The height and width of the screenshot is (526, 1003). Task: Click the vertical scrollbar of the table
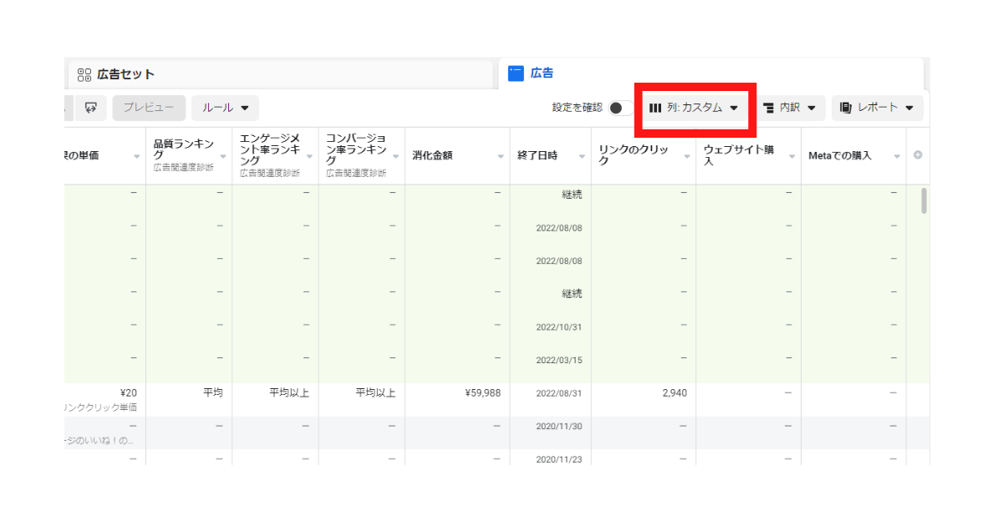(924, 201)
